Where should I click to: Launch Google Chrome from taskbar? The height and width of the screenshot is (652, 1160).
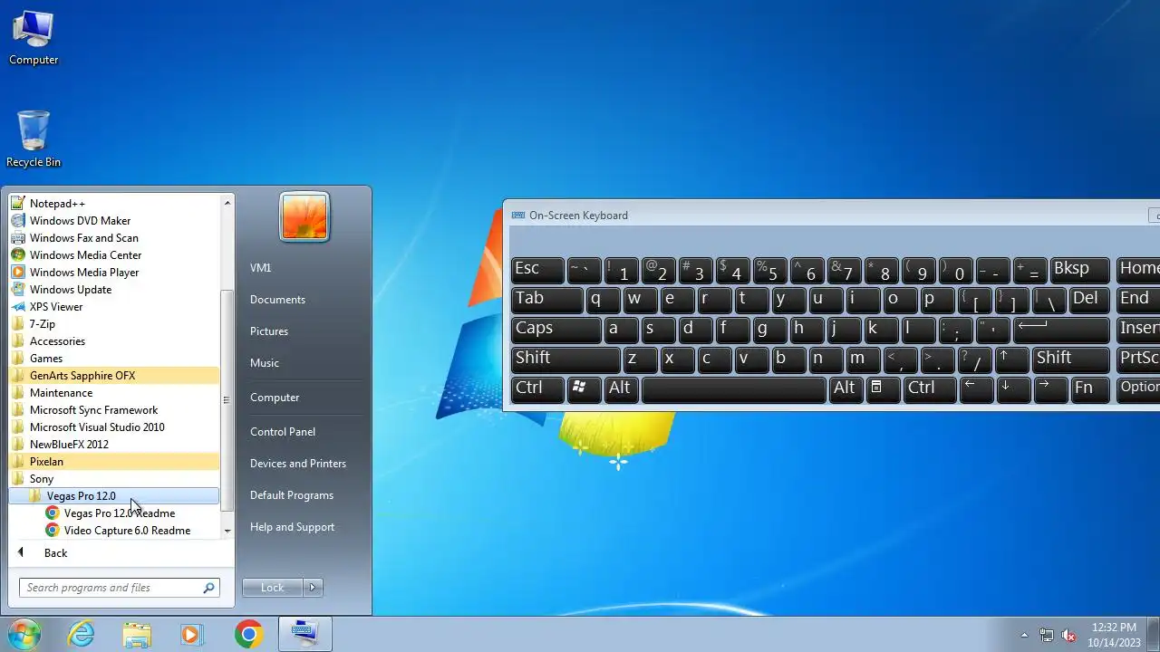point(248,634)
